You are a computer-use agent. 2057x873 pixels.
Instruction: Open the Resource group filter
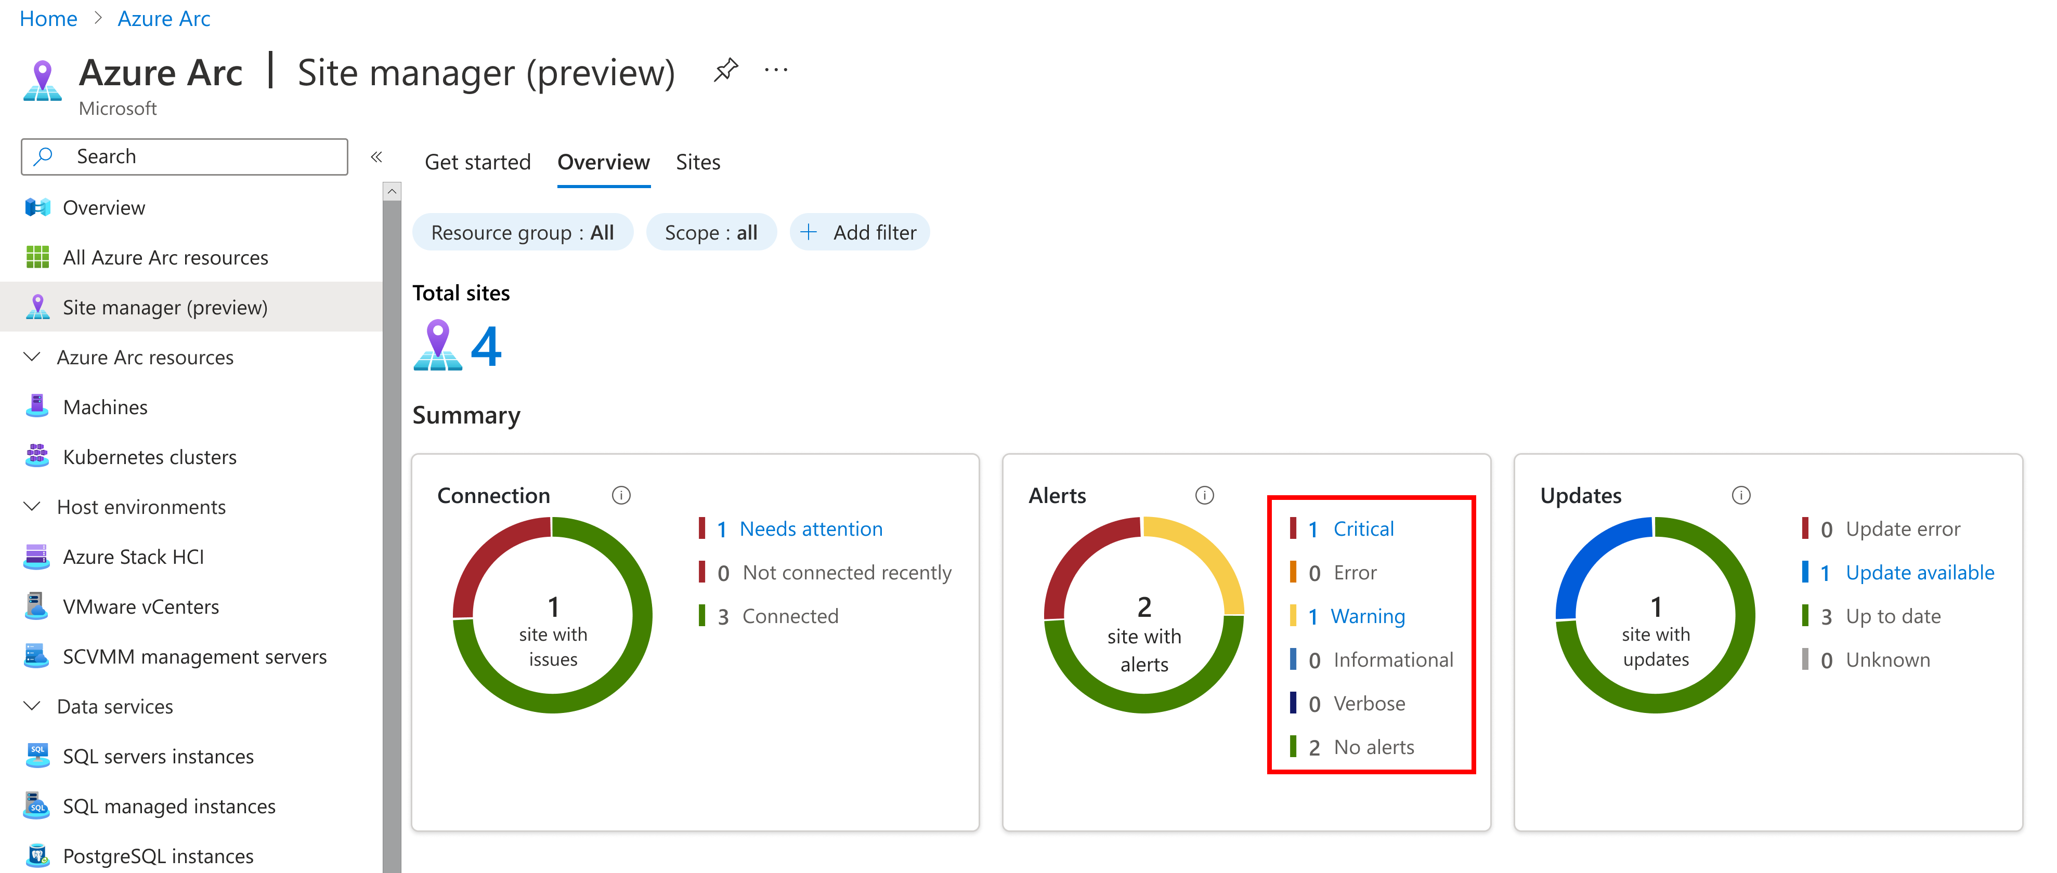522,232
